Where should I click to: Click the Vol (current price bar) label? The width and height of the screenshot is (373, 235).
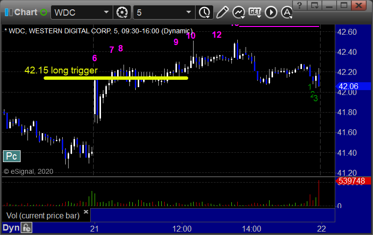43,216
